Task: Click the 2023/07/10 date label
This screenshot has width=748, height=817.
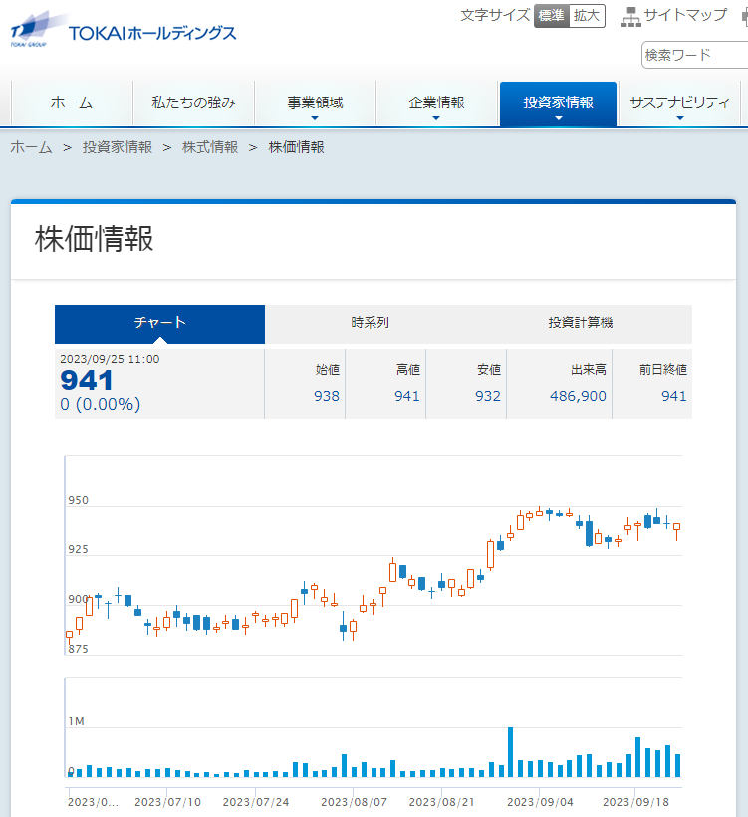Action: tap(167, 802)
